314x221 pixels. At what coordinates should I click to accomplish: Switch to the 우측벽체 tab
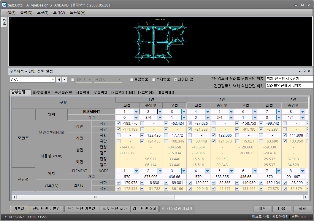coord(101,92)
